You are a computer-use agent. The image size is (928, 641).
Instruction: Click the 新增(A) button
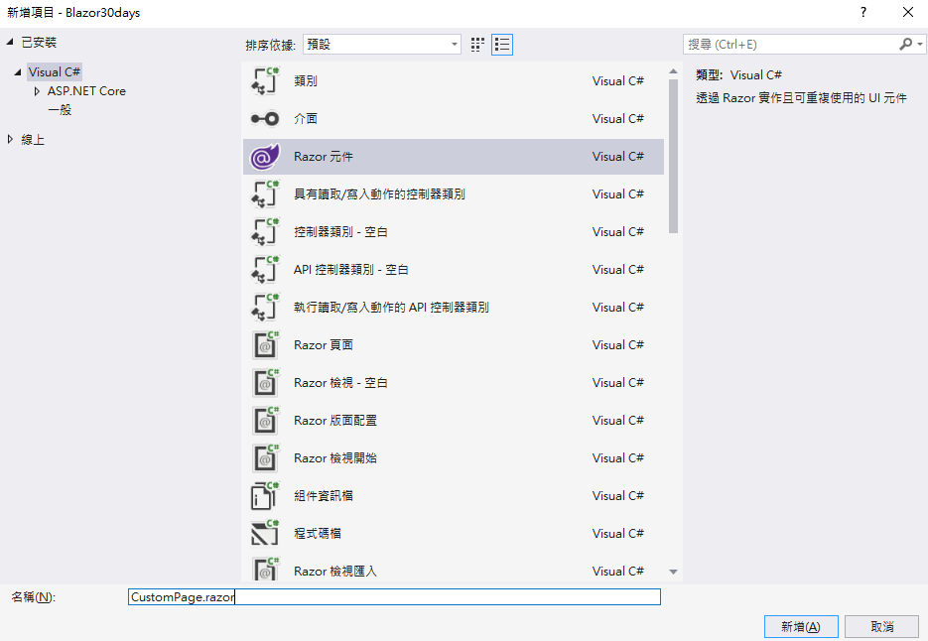801,627
